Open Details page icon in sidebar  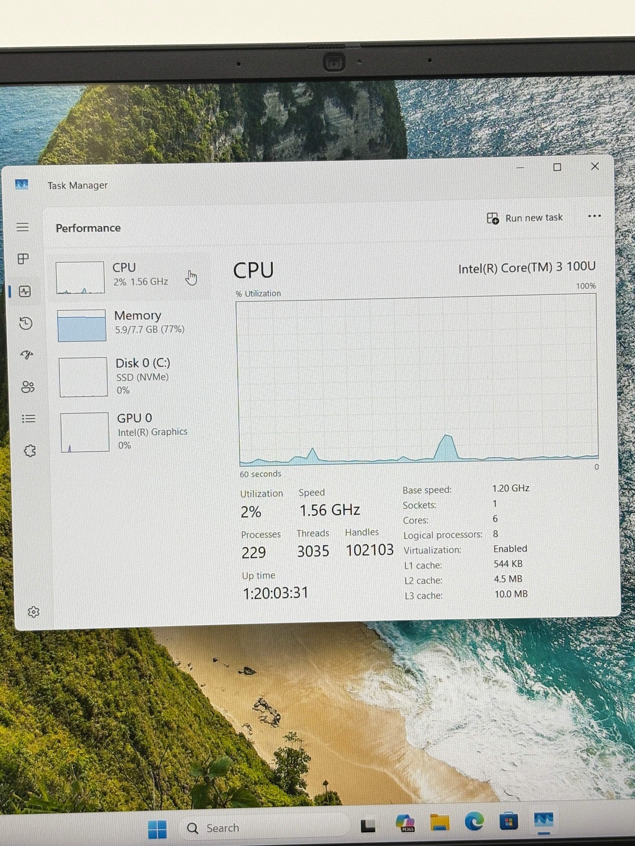click(29, 419)
